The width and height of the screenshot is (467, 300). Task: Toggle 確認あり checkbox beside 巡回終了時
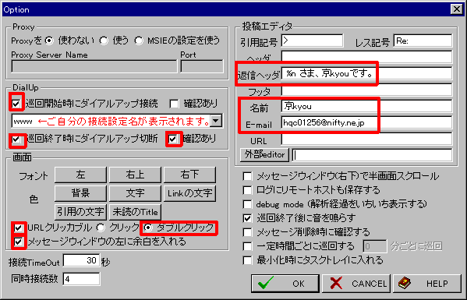(x=173, y=139)
